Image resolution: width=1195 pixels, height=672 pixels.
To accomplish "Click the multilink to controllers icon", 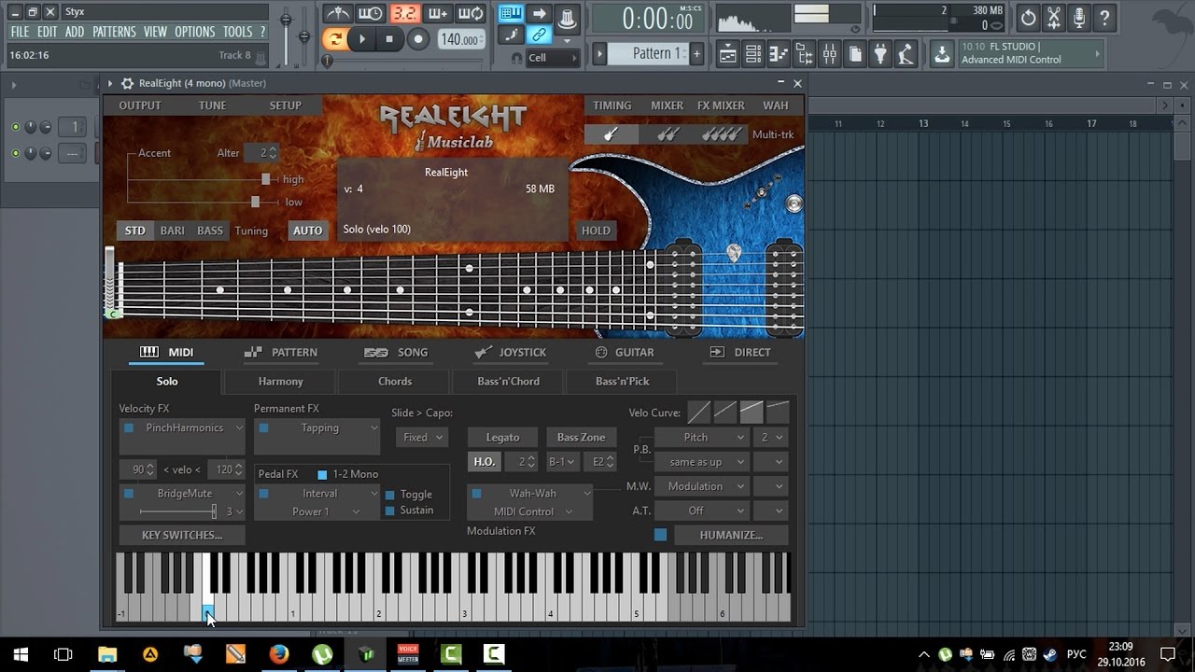I will [x=539, y=35].
